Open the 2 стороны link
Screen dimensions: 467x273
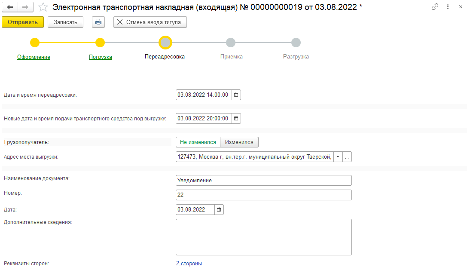coord(189,264)
